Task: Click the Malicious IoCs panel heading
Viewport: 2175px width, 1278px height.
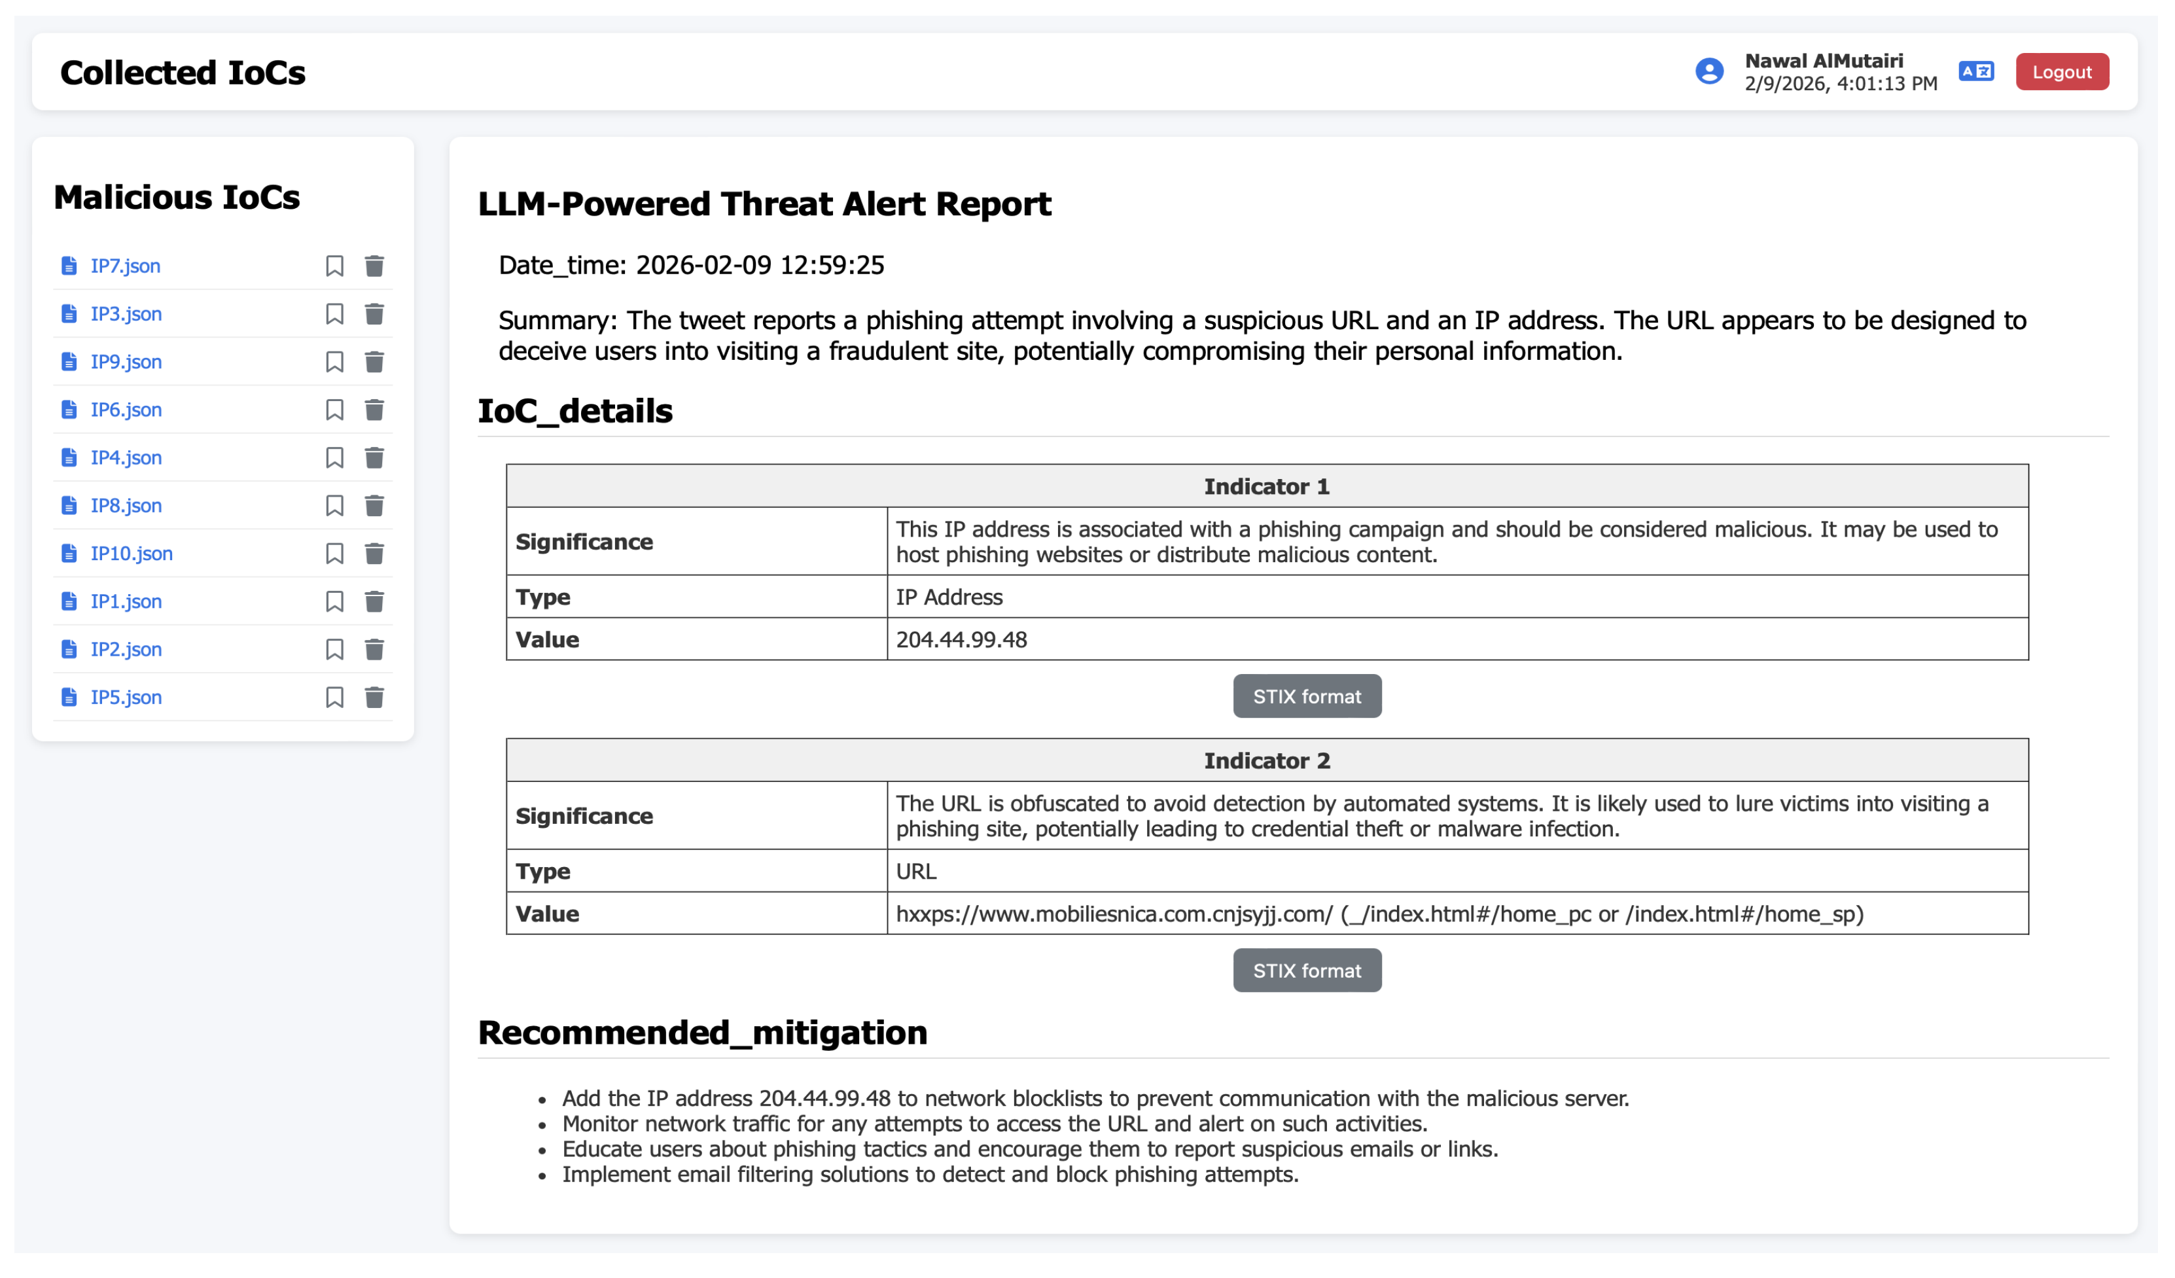Action: (x=177, y=198)
